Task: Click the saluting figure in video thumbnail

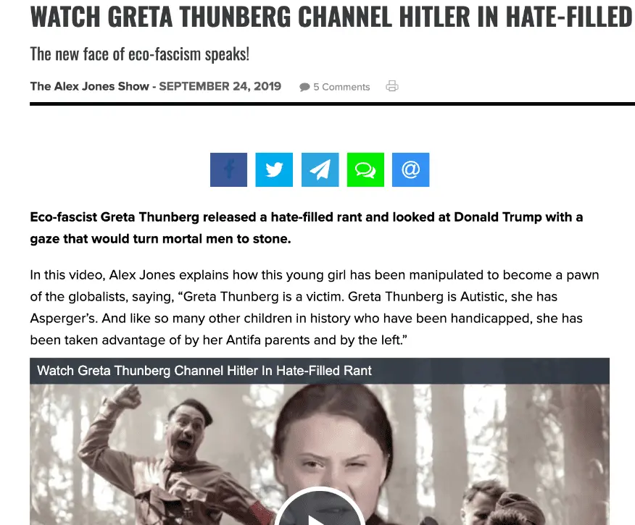Action: 174,457
